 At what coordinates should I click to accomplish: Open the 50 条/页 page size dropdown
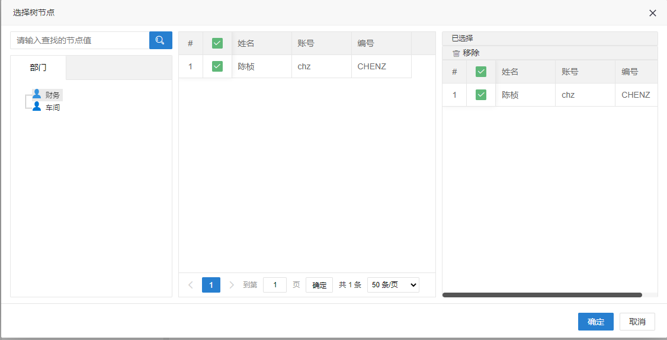pos(393,285)
